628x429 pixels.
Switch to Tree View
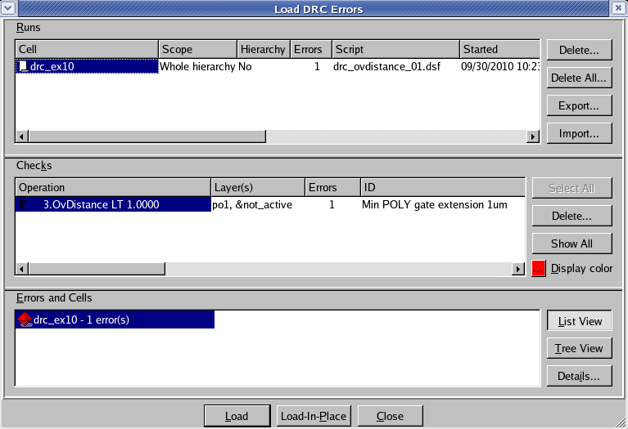[x=580, y=348]
